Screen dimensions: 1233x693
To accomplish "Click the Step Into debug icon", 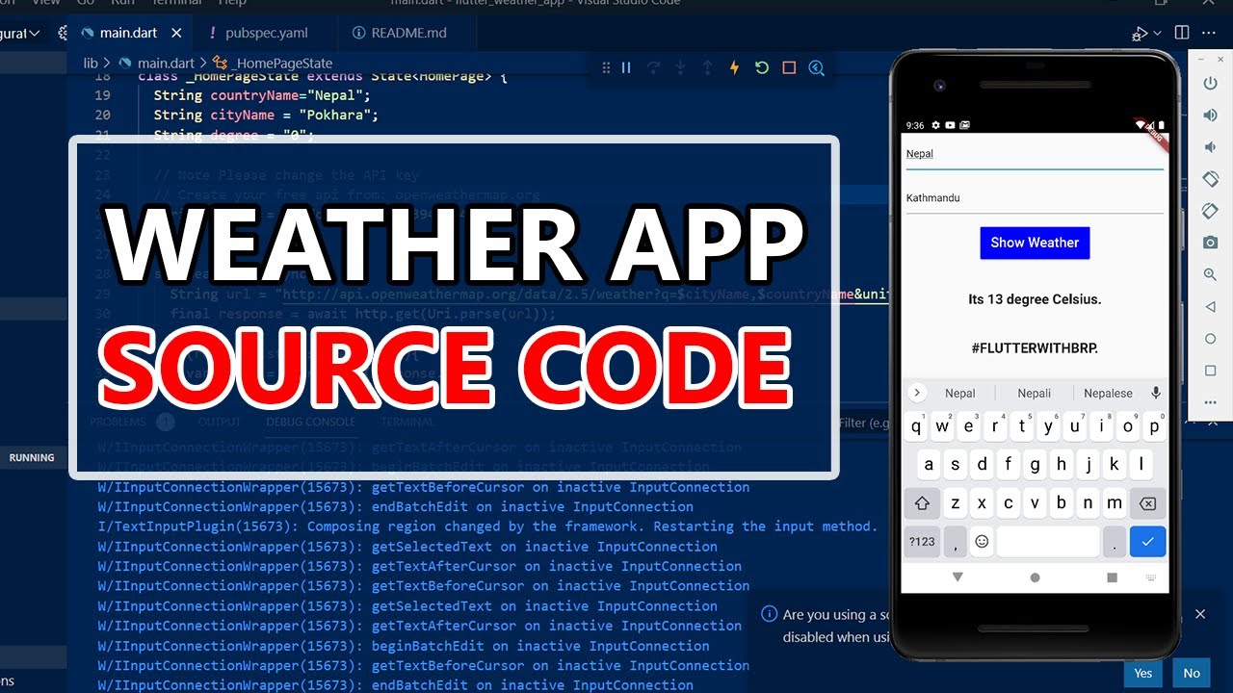I will coord(680,68).
